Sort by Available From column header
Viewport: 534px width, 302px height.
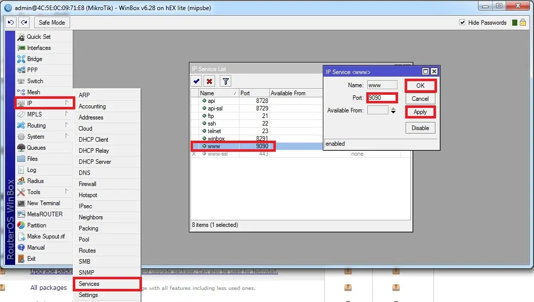pyautogui.click(x=296, y=93)
